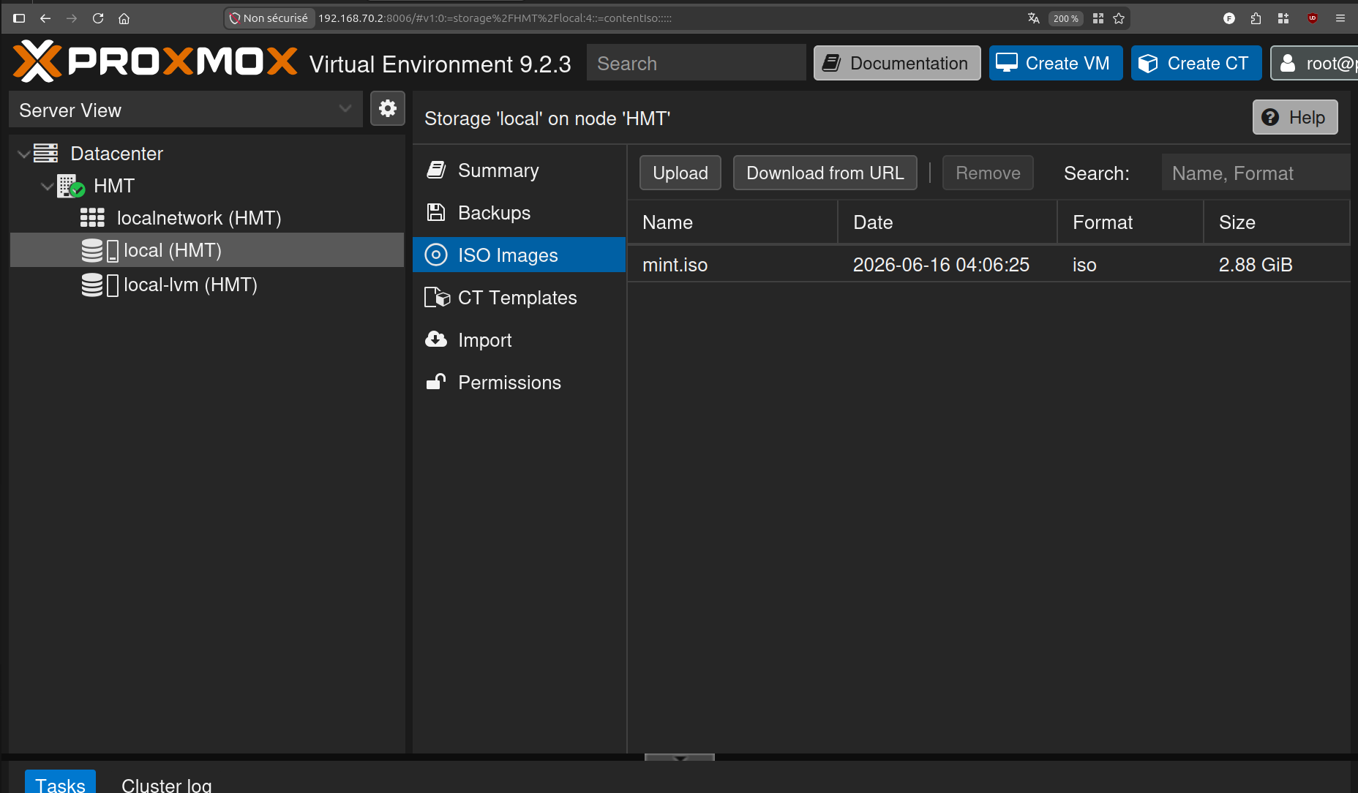This screenshot has width=1358, height=793.
Task: Click the browser back arrow
Action: tap(45, 18)
